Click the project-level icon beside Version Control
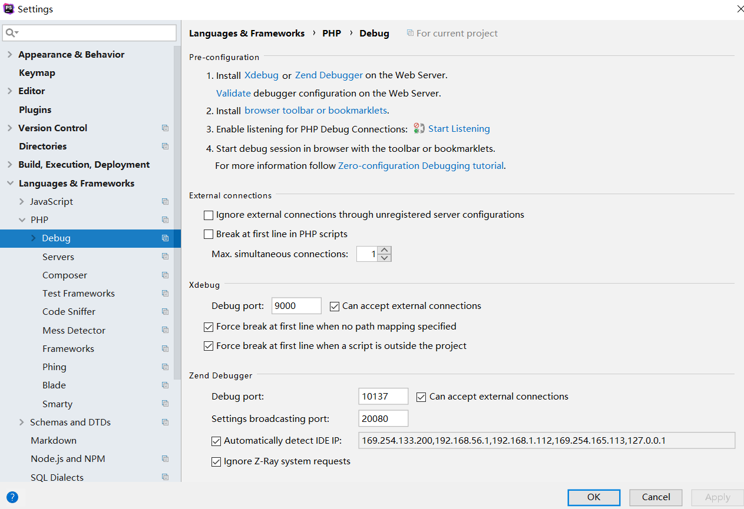 (165, 128)
